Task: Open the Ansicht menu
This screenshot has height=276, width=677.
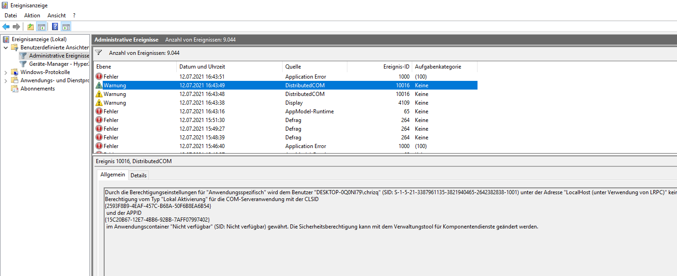Action: coord(57,16)
